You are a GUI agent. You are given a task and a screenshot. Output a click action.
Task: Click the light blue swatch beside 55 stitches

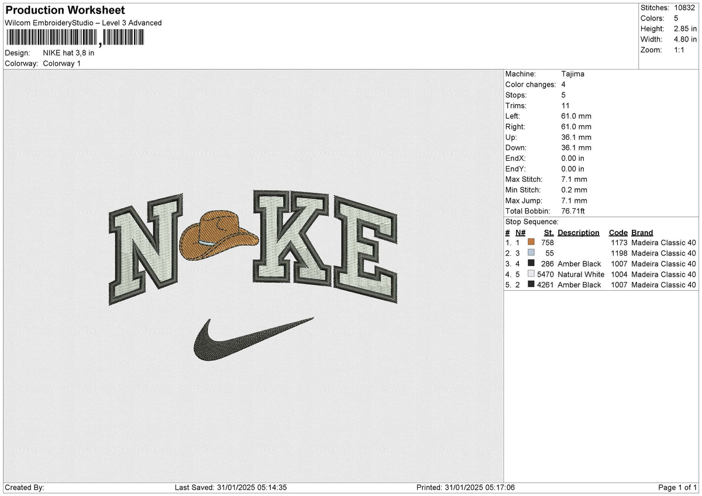click(x=531, y=253)
